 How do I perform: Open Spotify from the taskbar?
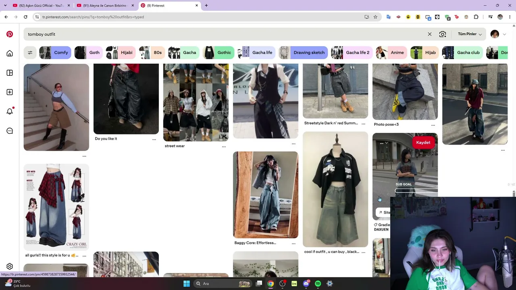coord(318,284)
